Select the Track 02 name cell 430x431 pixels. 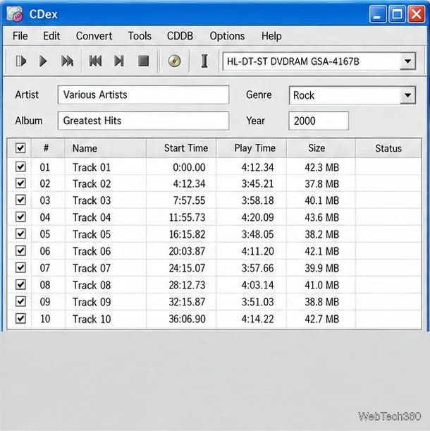(x=106, y=183)
